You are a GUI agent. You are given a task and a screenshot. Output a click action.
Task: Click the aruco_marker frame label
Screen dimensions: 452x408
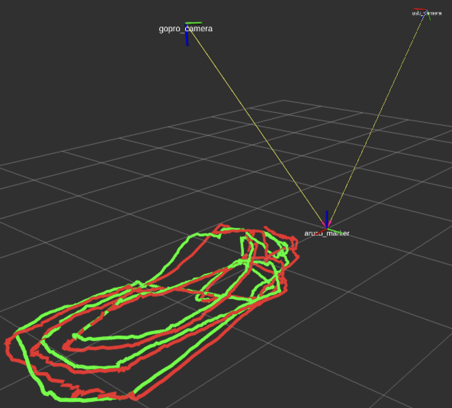[327, 233]
